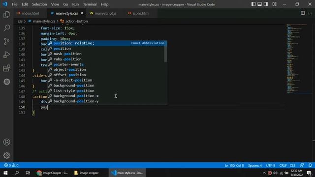Click the css breadcrumb folder
The height and width of the screenshot is (177, 315).
[x=20, y=21]
